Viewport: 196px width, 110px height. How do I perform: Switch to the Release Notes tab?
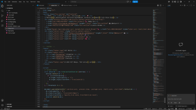coord(70,5)
